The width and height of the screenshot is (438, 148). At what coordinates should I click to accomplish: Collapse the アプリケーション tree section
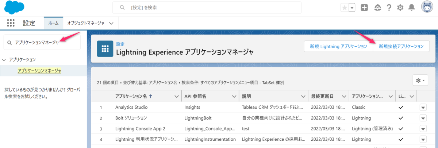pos(4,59)
